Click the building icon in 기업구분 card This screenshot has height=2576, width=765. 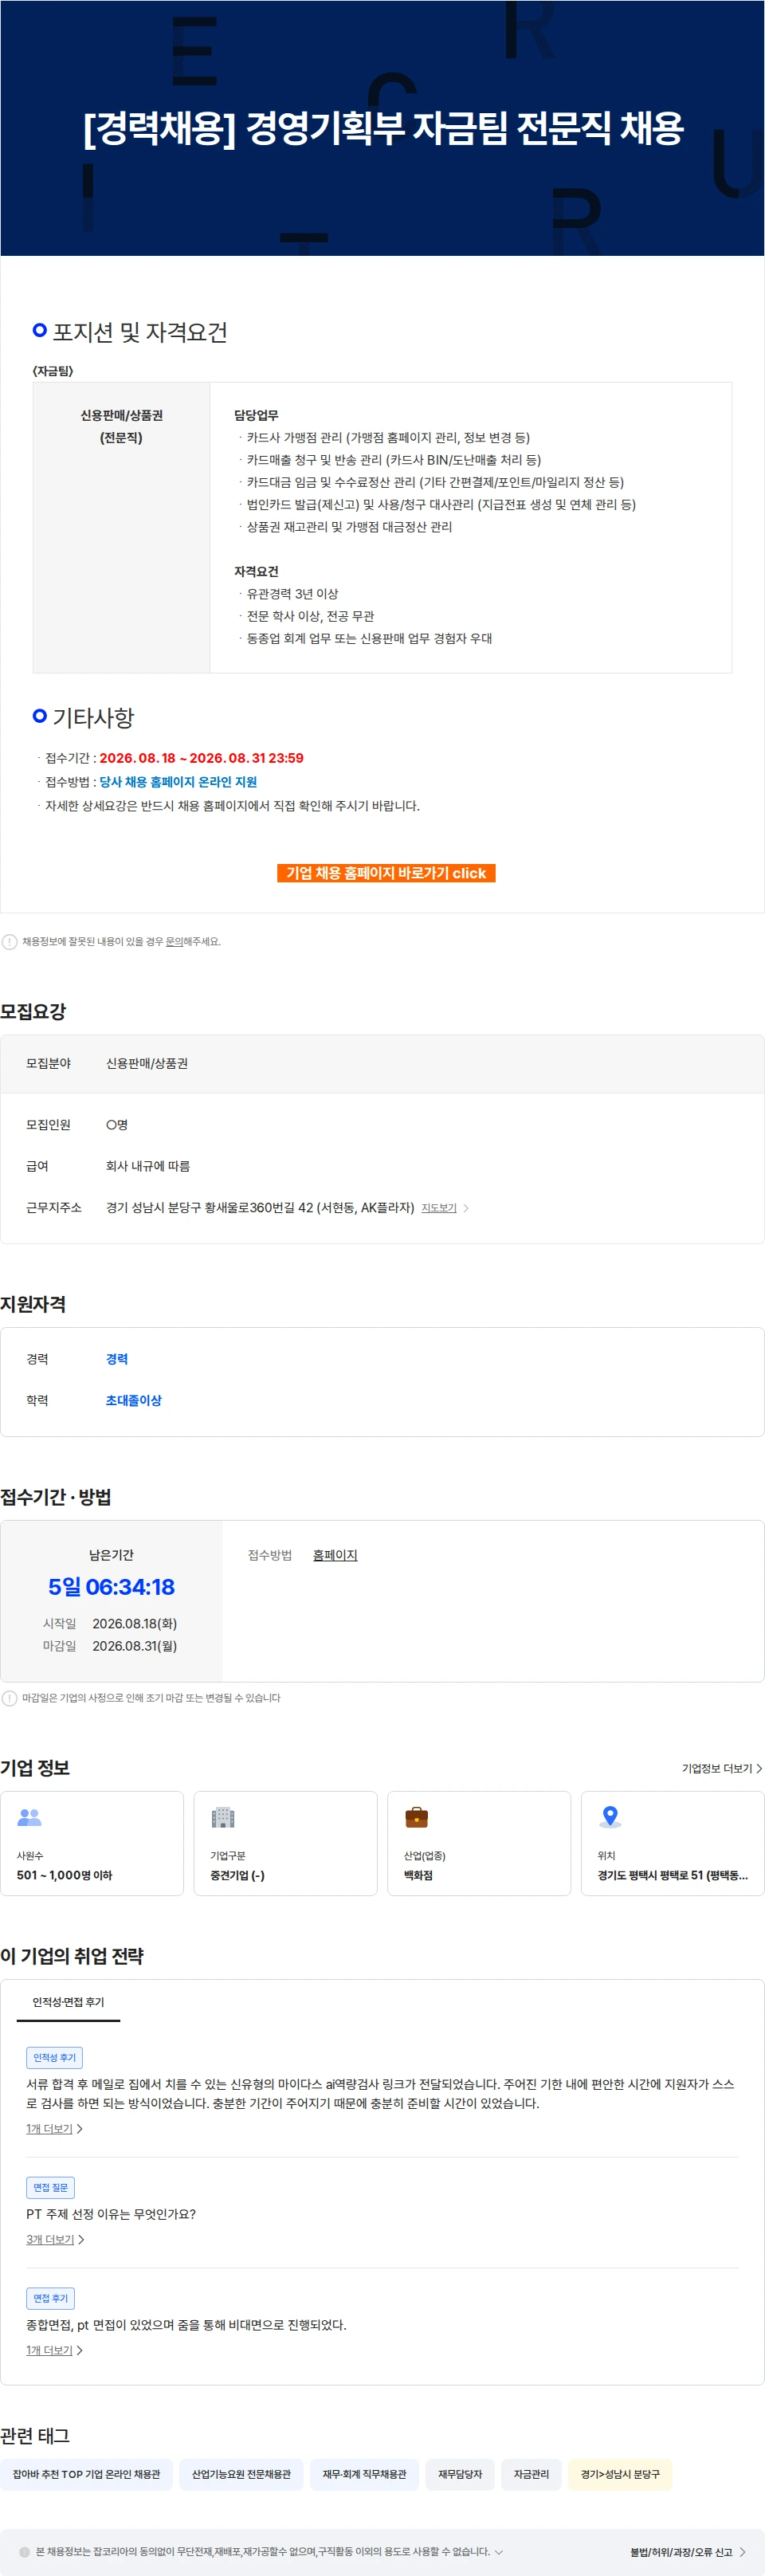coord(223,1817)
